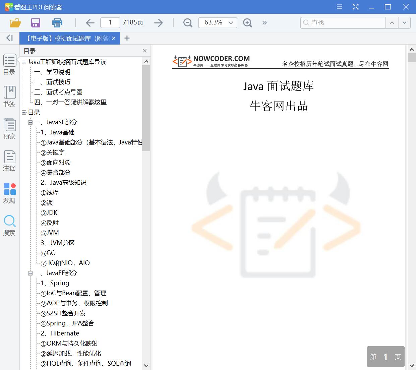Find previous search result arrow

[x=392, y=23]
